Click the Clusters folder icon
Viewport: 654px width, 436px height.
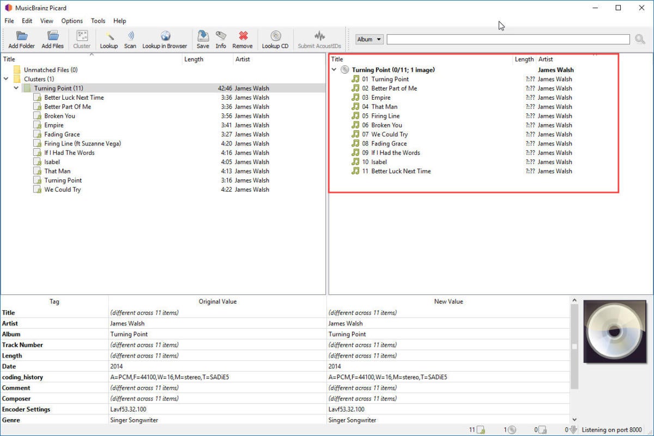(x=17, y=79)
